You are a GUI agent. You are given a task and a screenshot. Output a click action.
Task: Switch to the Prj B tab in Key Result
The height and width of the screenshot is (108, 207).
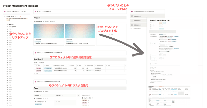point(42,63)
